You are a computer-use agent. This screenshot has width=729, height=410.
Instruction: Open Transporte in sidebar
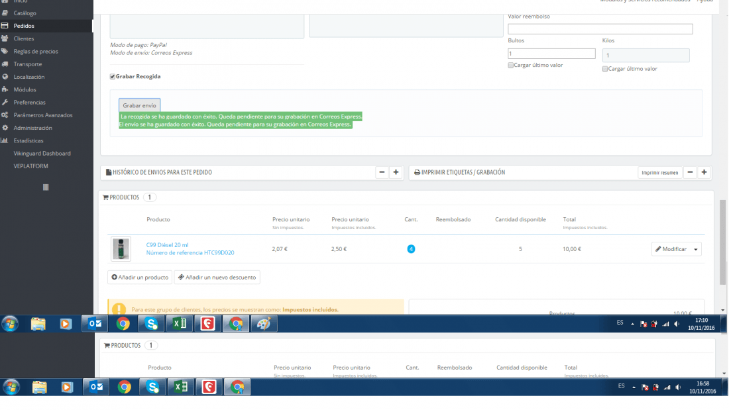point(28,64)
